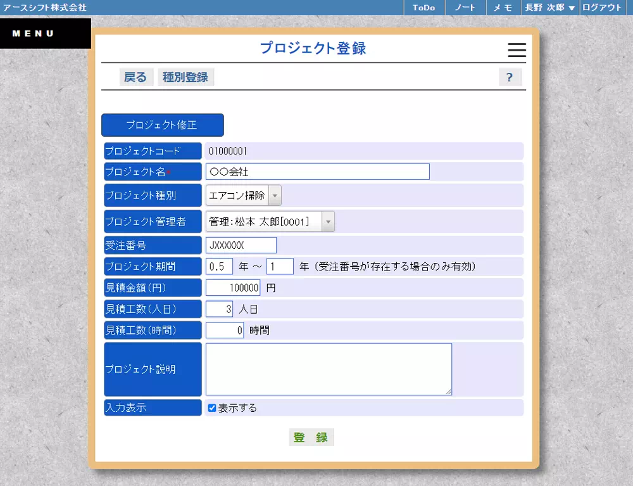Screen dimensions: 633x486
Task: Select the ToDo menu item
Action: [423, 8]
